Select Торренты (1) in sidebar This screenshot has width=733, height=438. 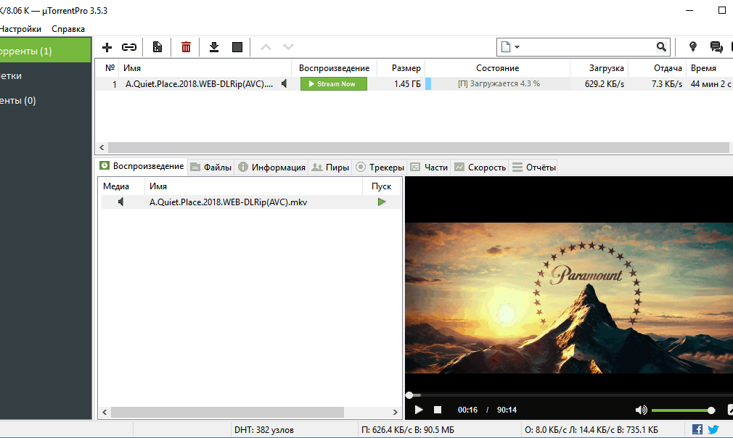45,51
